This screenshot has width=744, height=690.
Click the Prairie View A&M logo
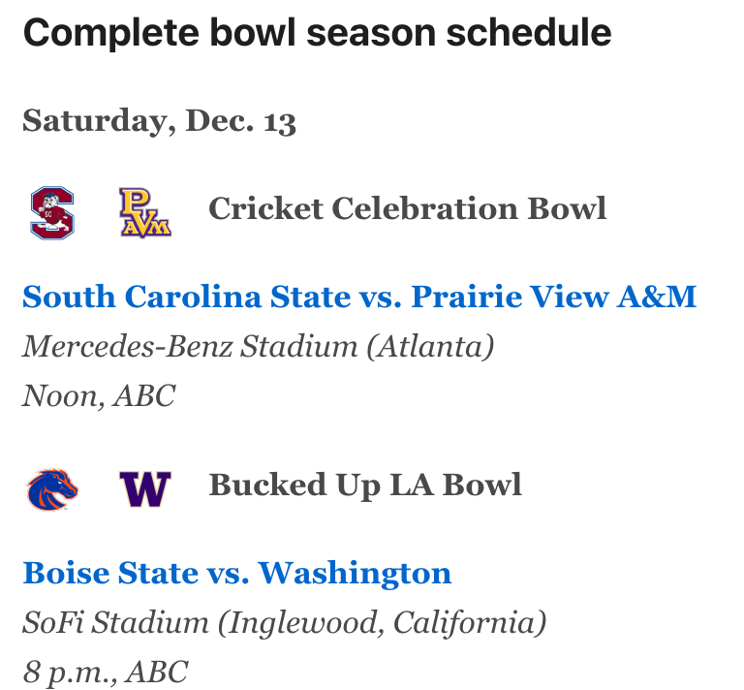145,213
